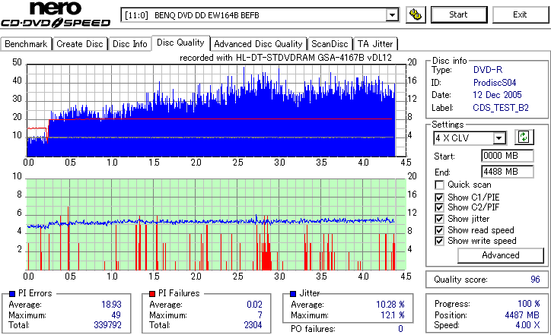Click the Position value 4487 MB
Image resolution: width=551 pixels, height=335 pixels.
522,315
